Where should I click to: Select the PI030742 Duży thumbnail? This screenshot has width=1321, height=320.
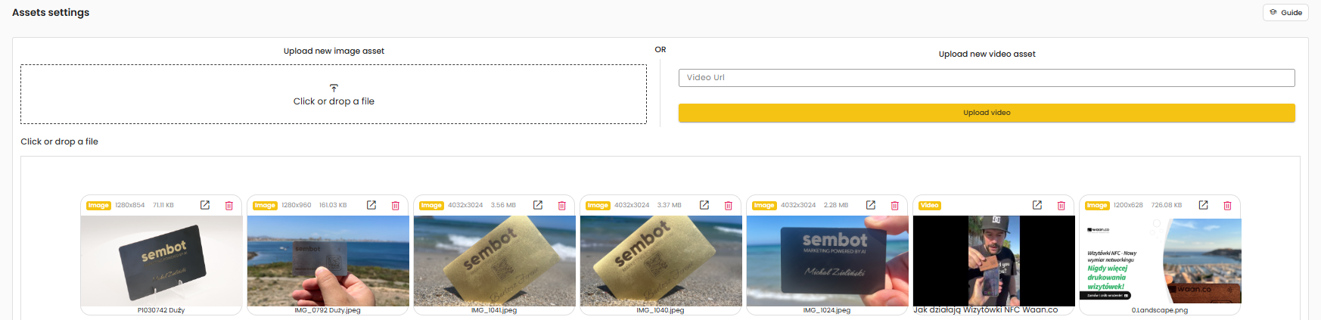[x=161, y=261]
